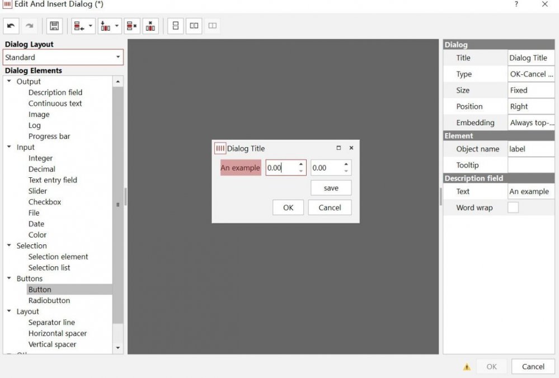
Task: Click Cancel at the bottom right
Action: (533, 366)
